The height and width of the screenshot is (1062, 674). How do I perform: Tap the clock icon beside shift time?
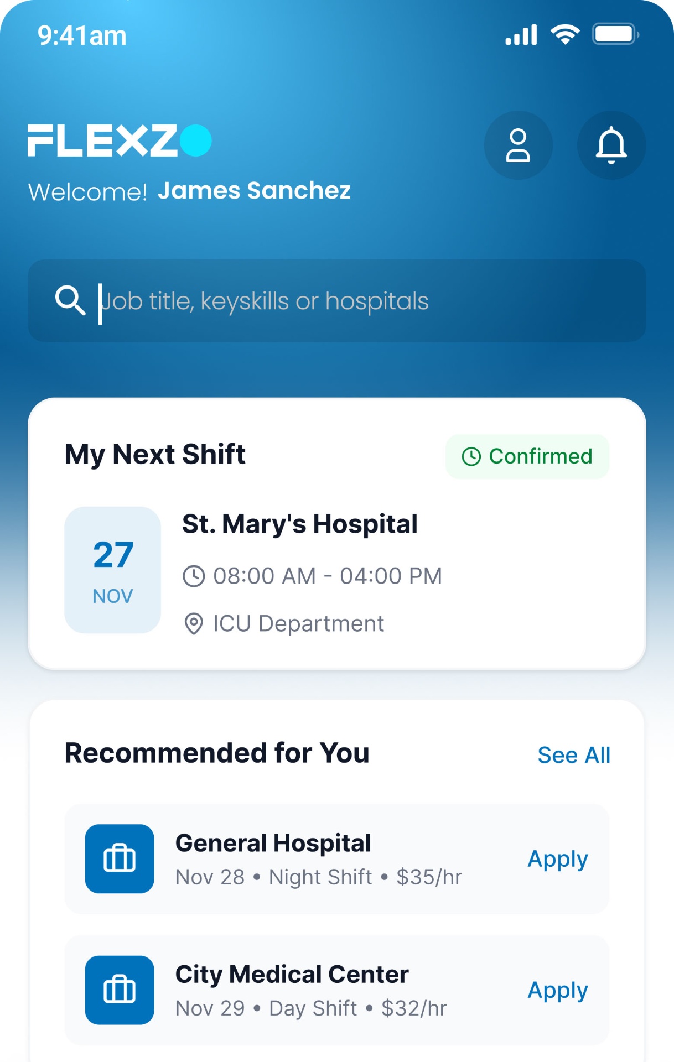point(194,576)
